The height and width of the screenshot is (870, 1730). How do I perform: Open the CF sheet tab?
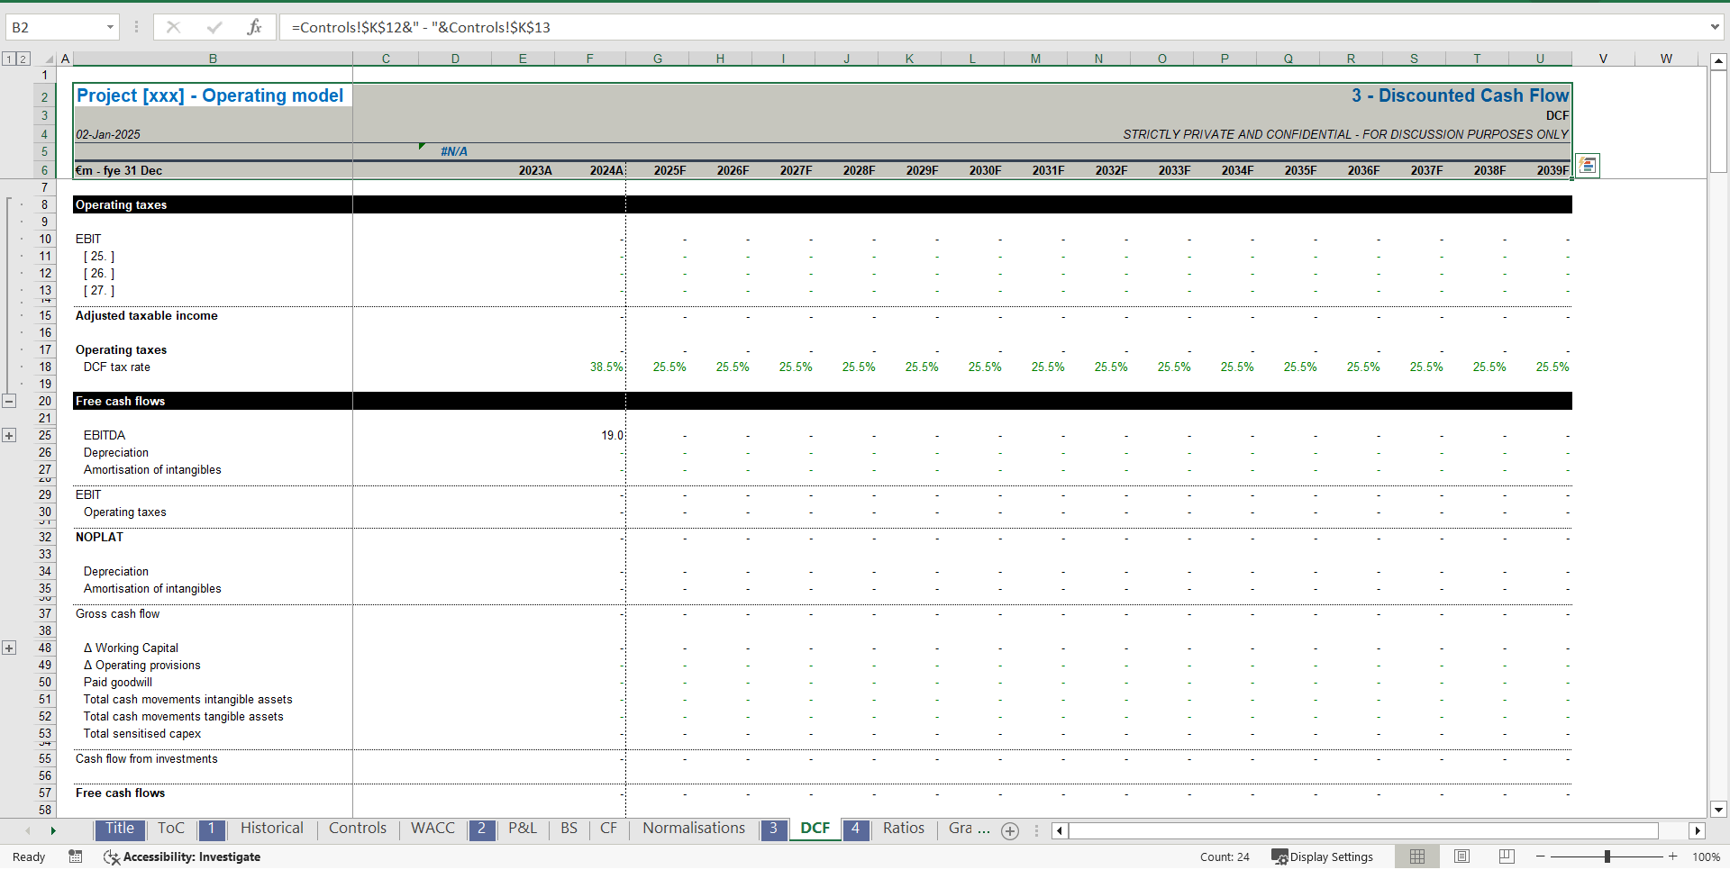pyautogui.click(x=608, y=829)
